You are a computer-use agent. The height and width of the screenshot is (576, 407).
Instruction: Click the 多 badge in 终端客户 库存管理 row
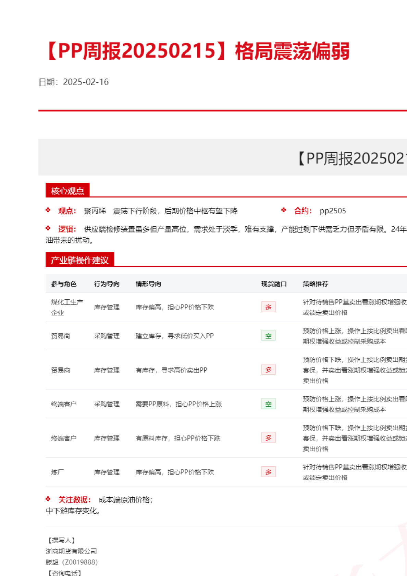(268, 438)
